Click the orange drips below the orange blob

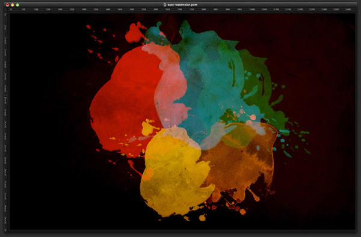232,200
